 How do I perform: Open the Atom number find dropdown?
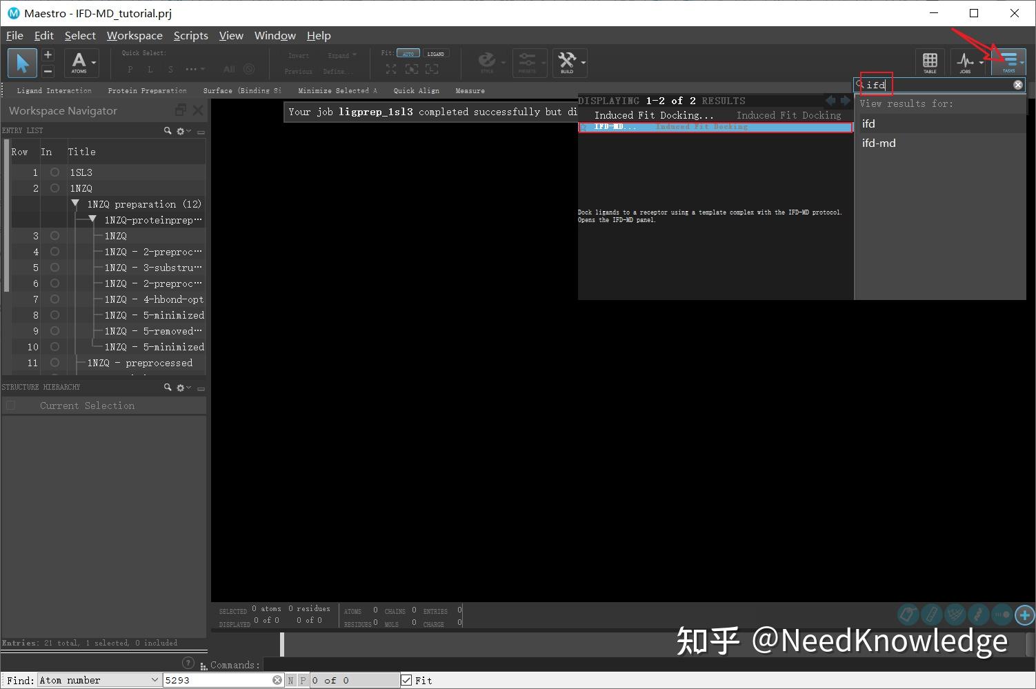[155, 680]
